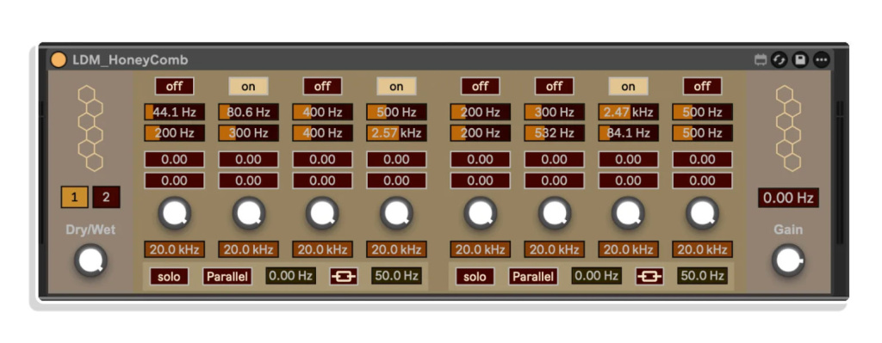Click the 2.47 kHz frequency box
Image resolution: width=882 pixels, height=343 pixels.
pos(628,112)
